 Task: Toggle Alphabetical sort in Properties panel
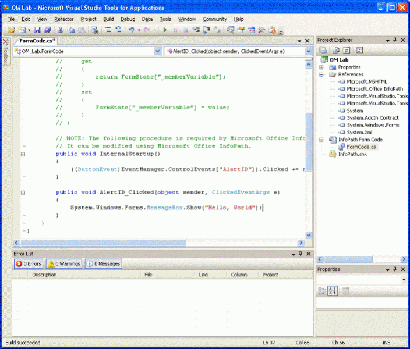point(333,291)
